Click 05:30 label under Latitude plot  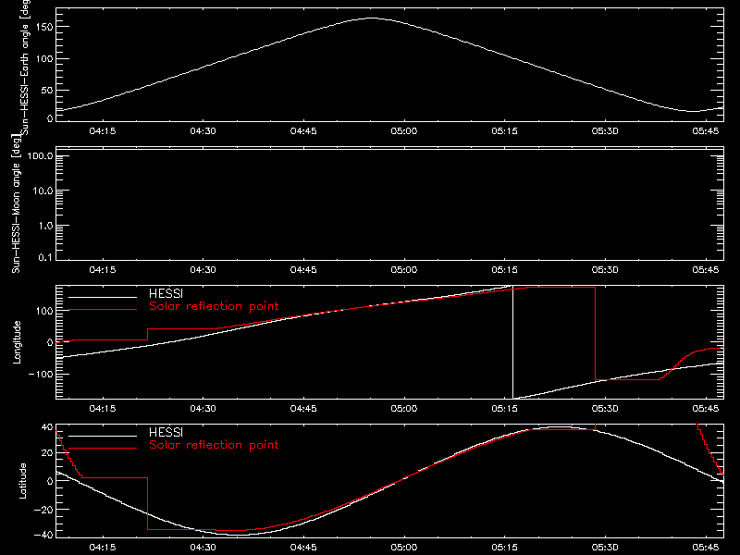605,548
